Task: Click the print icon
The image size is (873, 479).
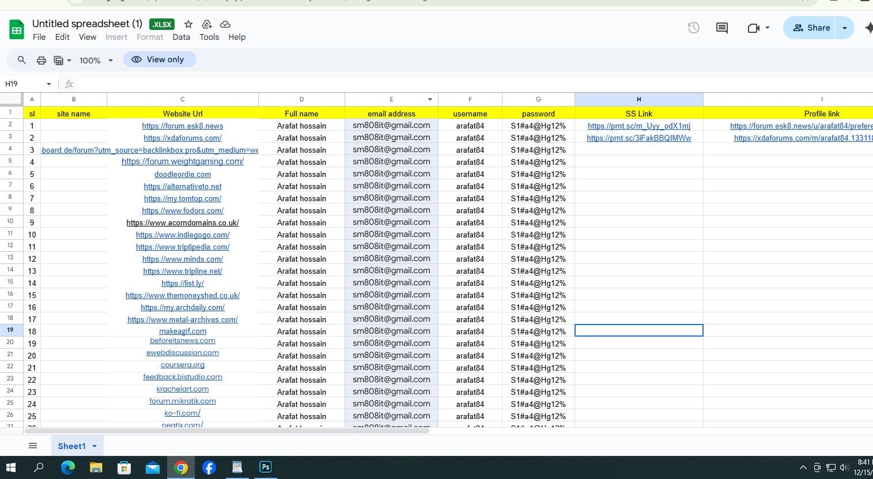Action: 41,60
